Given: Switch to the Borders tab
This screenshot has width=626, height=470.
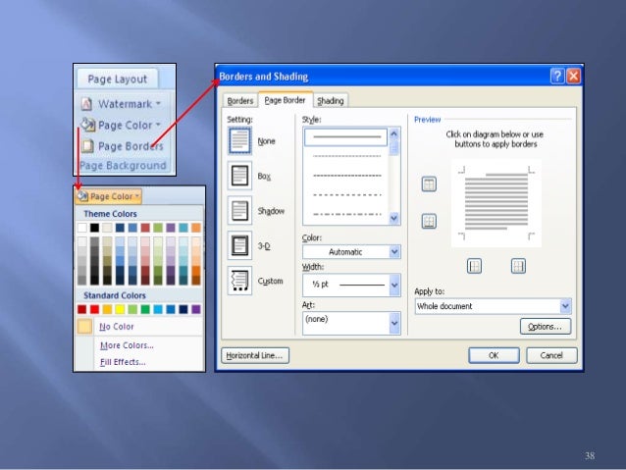Looking at the screenshot, I should point(240,101).
